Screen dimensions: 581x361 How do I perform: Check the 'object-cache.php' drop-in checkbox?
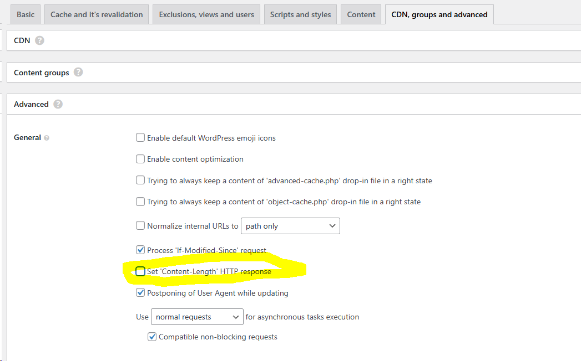[140, 202]
